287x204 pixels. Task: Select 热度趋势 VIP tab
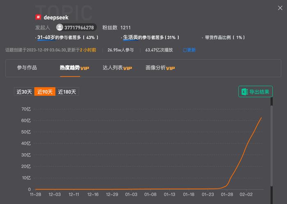tap(74, 68)
